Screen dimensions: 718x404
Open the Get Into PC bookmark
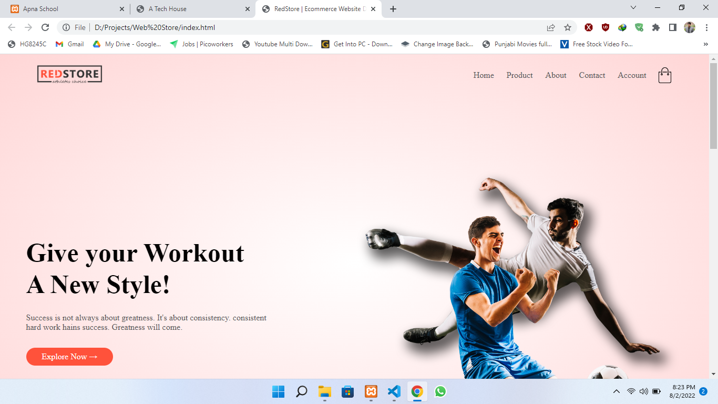[x=357, y=44]
